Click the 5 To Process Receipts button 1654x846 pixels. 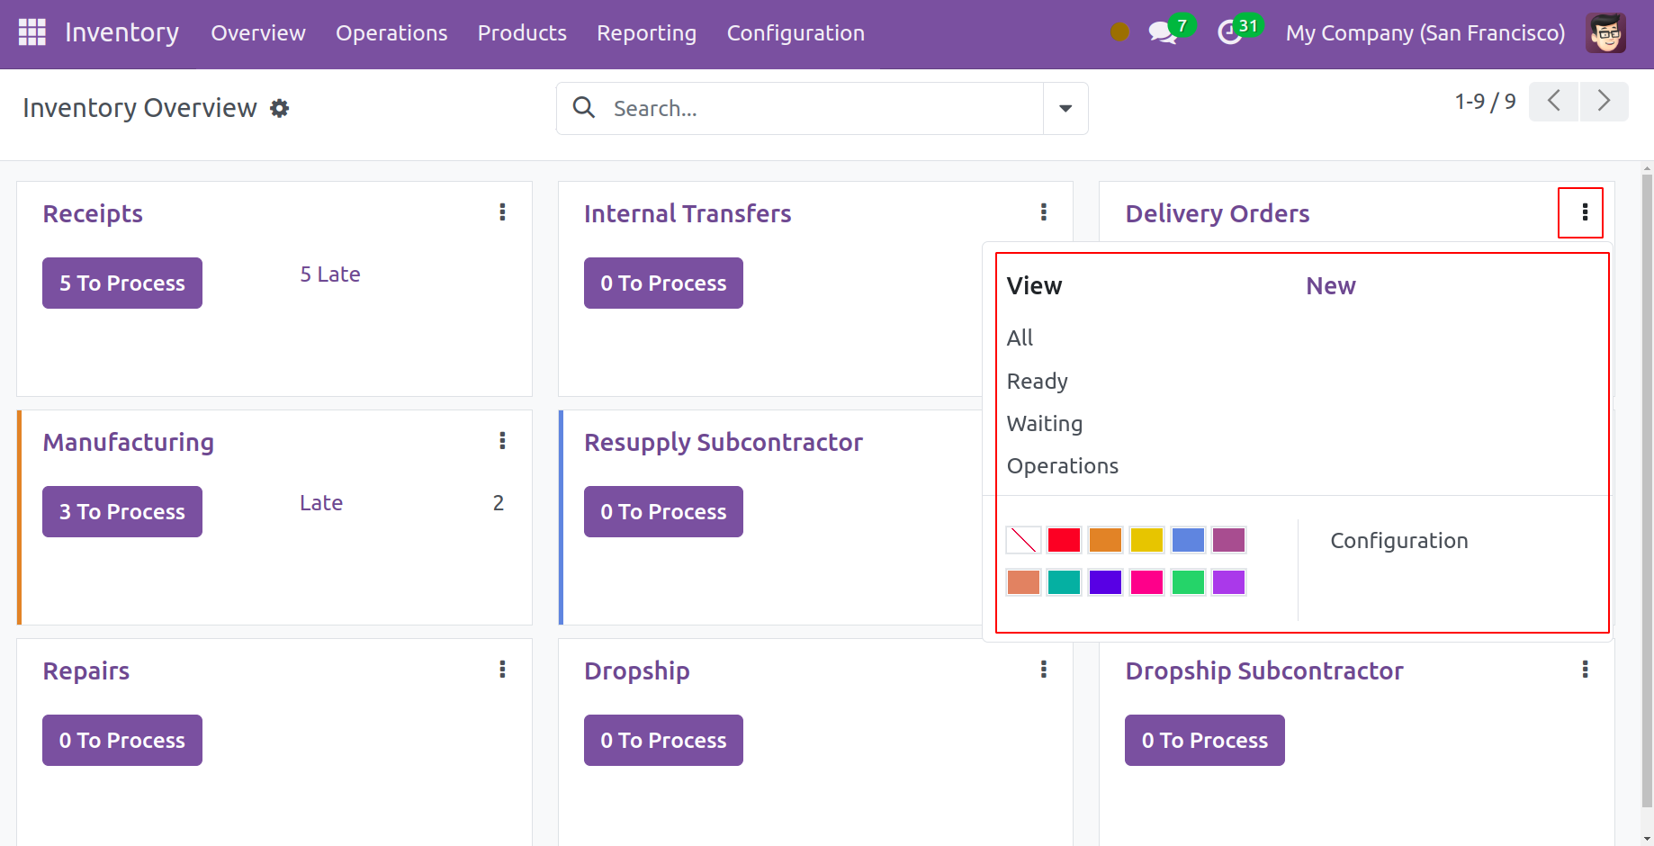[x=122, y=283]
